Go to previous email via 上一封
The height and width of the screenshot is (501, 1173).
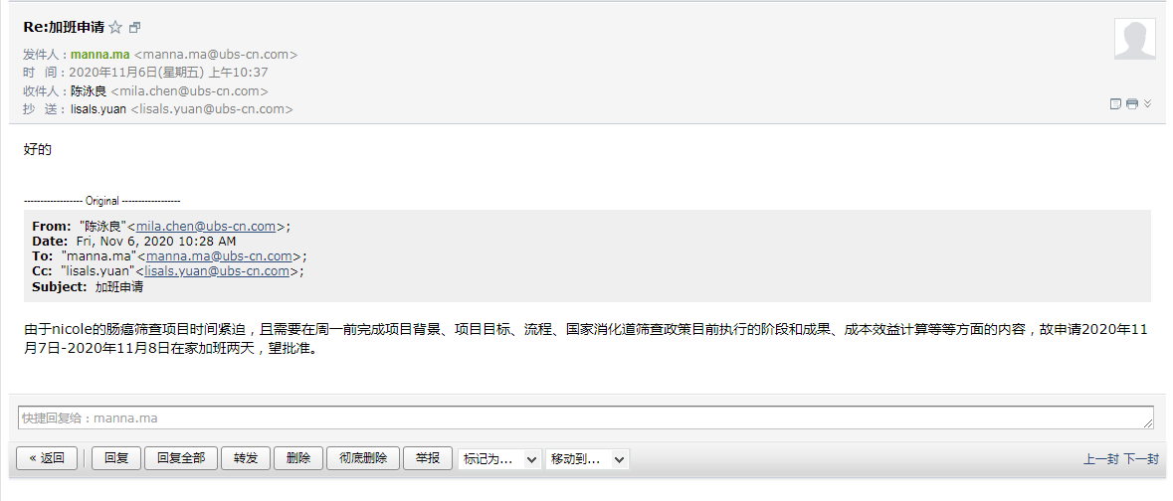click(x=1101, y=459)
